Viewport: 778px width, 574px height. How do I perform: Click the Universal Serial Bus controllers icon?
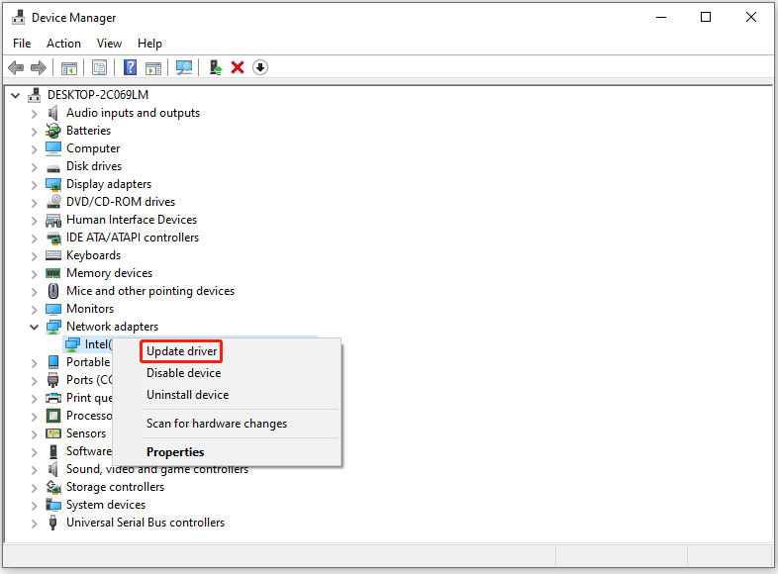(53, 523)
